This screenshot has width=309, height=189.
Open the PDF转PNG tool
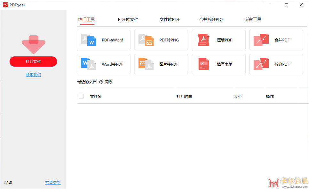(x=161, y=40)
